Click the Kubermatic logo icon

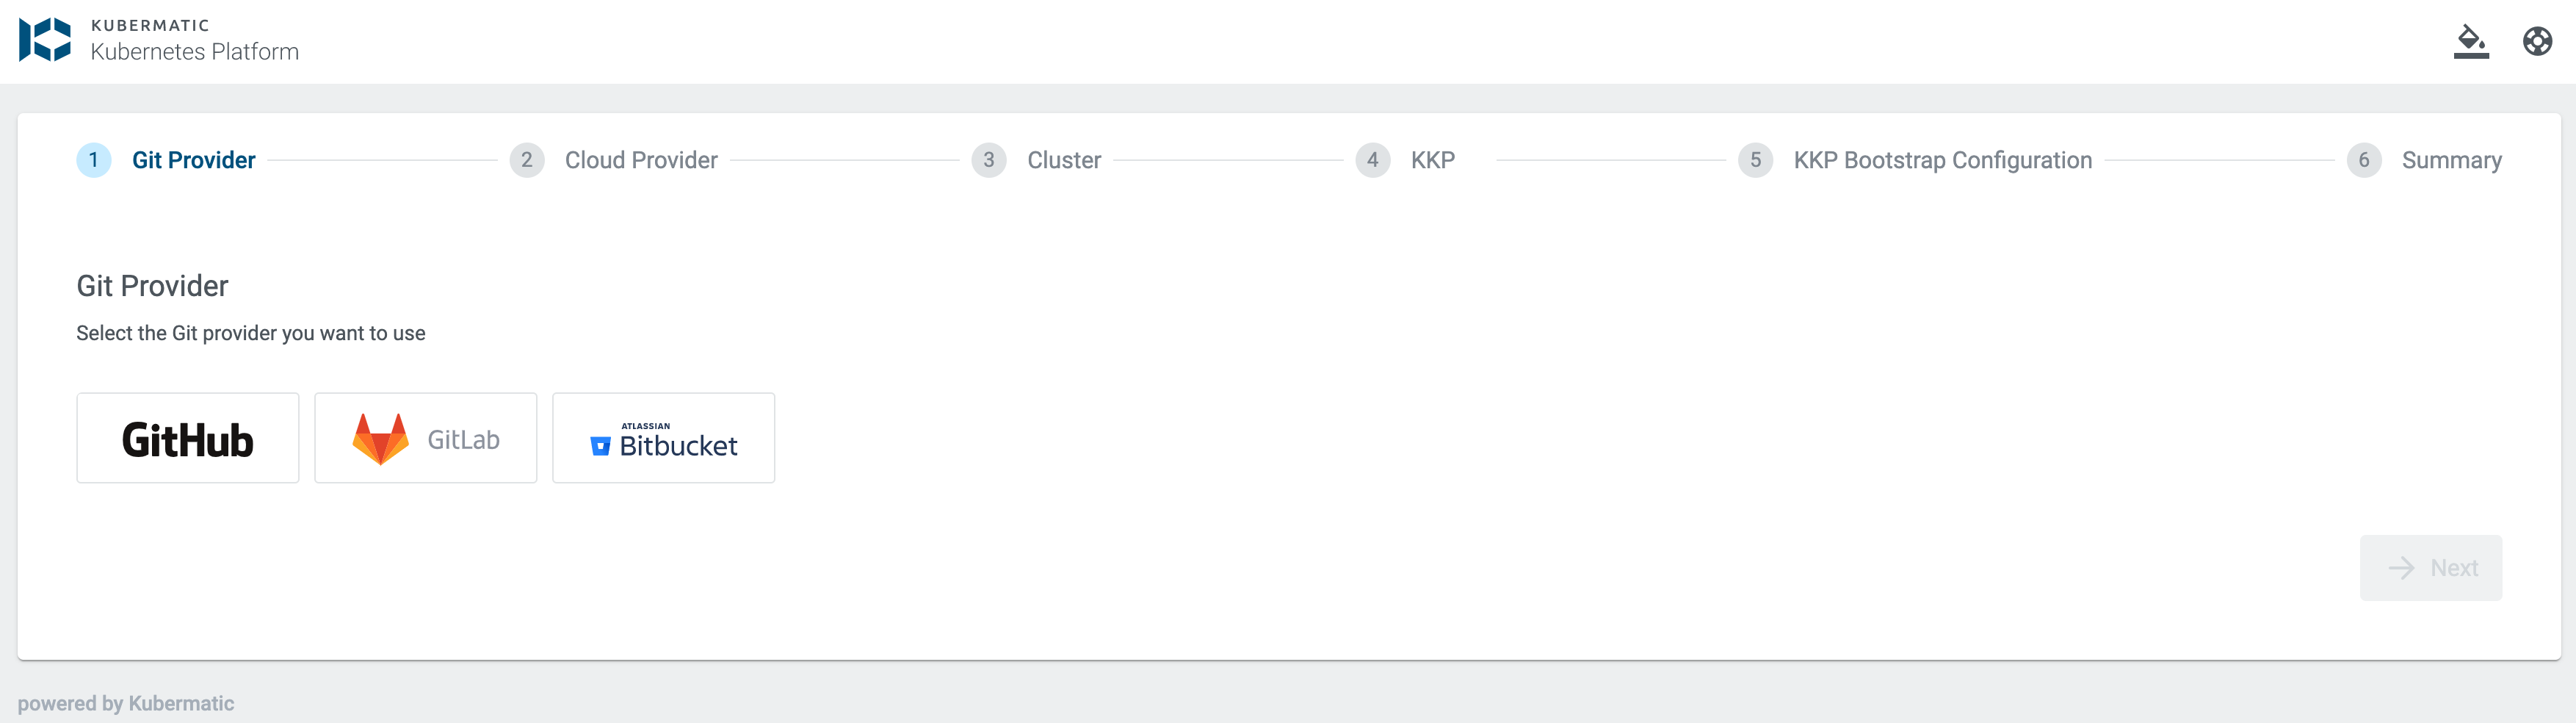coord(45,40)
